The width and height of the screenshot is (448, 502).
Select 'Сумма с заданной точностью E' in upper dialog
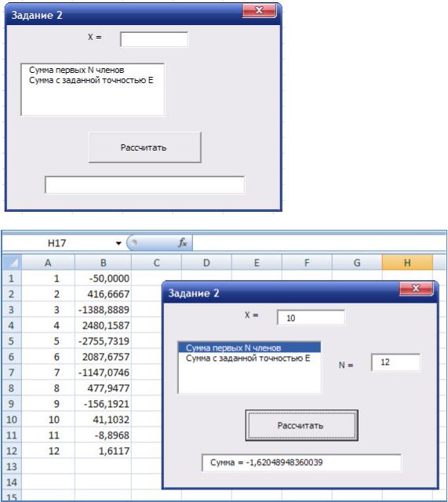pos(91,80)
